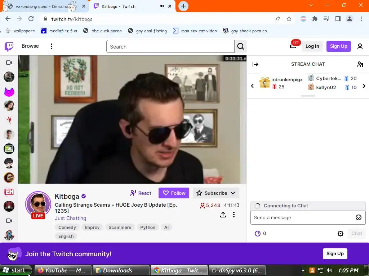
Task: Expand the Subscribe dropdown chevron
Action: 233,193
